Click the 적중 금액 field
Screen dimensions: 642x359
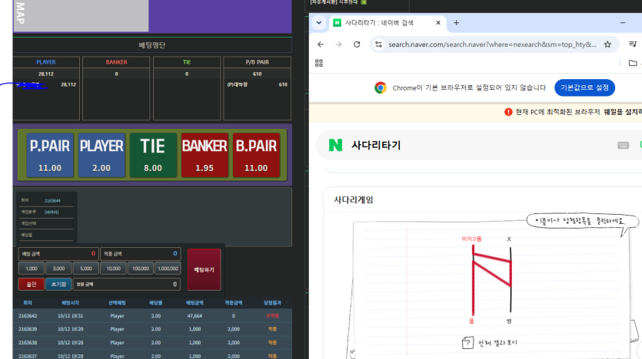[x=141, y=254]
